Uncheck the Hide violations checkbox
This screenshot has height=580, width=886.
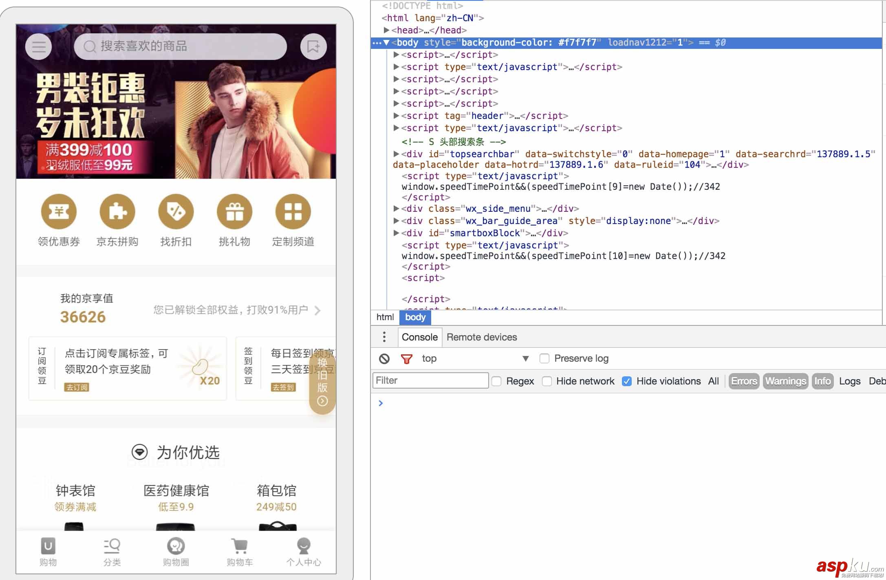tap(627, 381)
